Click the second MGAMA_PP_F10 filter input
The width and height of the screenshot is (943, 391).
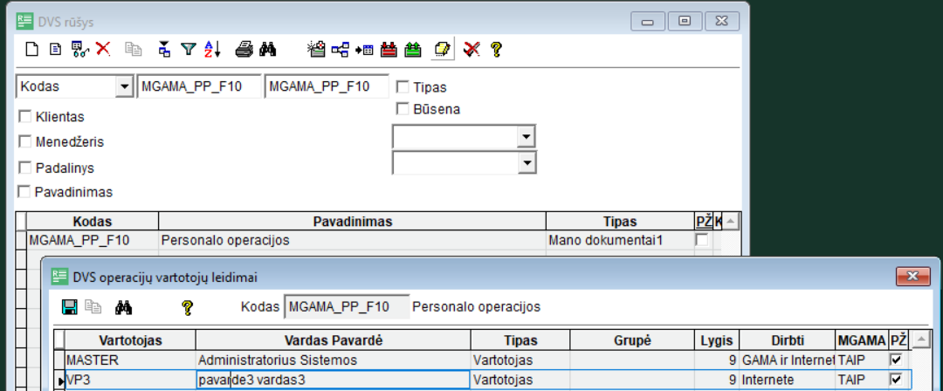327,86
